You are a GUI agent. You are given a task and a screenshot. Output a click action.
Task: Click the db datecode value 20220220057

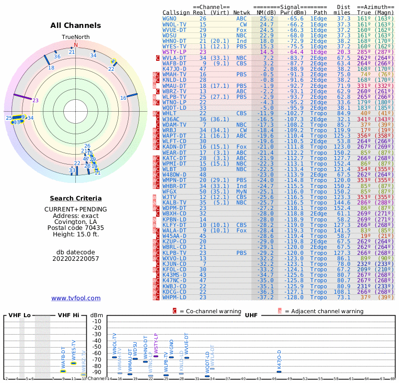76,259
